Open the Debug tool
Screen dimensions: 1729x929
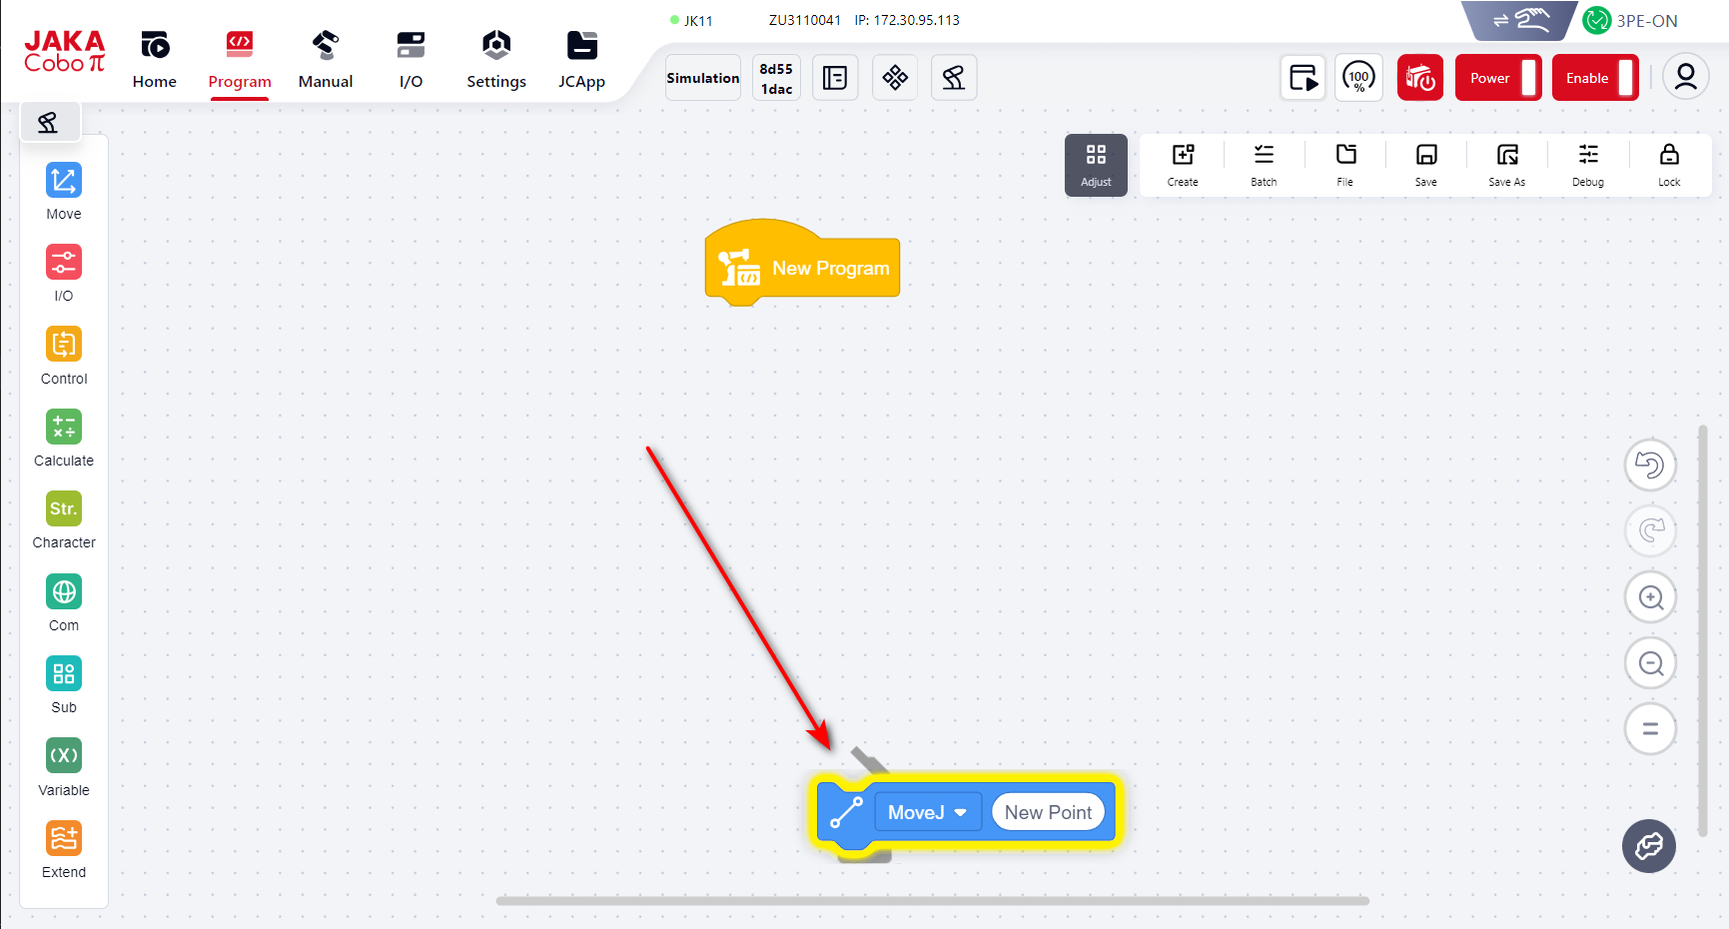click(x=1587, y=164)
